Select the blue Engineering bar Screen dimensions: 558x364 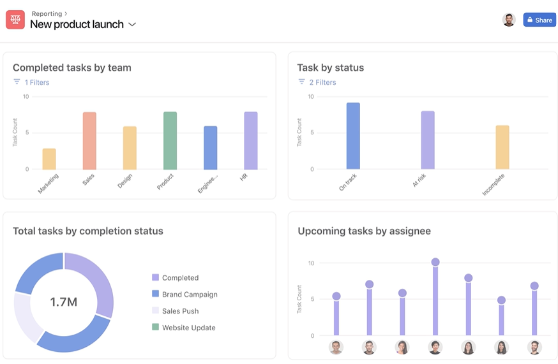(210, 148)
